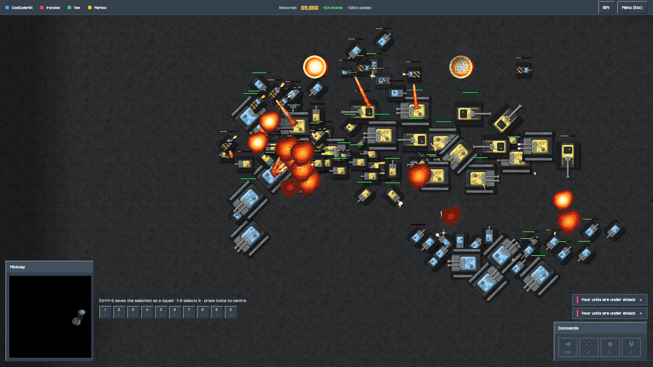Select the rightmost blue tank in the lower group
The width and height of the screenshot is (653, 367).
(615, 230)
